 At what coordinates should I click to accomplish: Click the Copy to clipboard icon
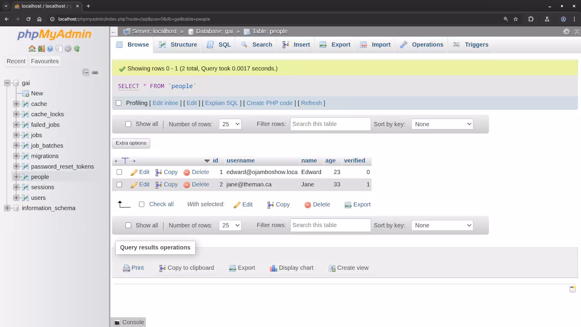162,268
